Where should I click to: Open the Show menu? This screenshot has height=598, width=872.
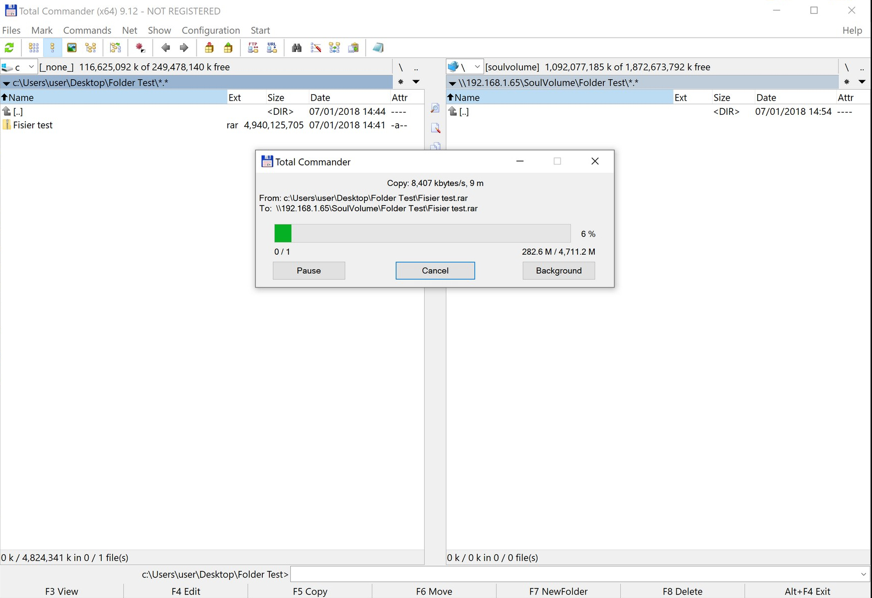[159, 30]
